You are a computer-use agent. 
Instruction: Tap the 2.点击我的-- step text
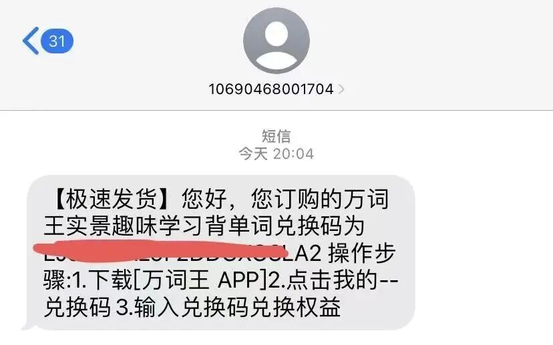(x=333, y=280)
